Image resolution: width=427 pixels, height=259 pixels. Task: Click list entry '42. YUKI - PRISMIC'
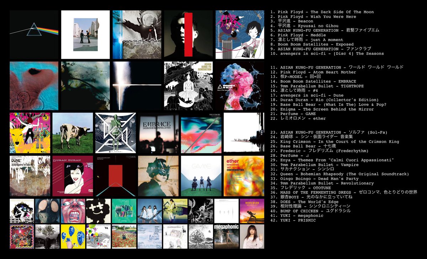pyautogui.click(x=293, y=220)
